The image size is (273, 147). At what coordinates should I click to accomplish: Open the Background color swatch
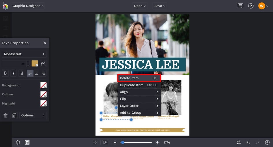point(44,85)
